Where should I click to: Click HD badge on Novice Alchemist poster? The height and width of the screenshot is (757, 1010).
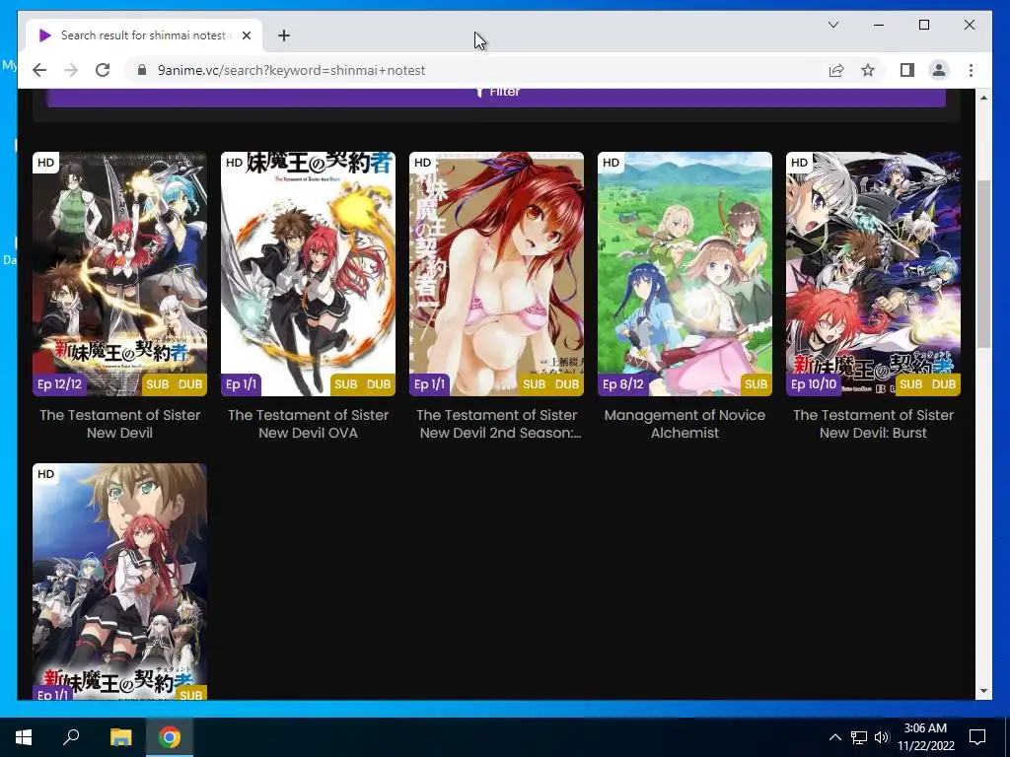coord(611,163)
